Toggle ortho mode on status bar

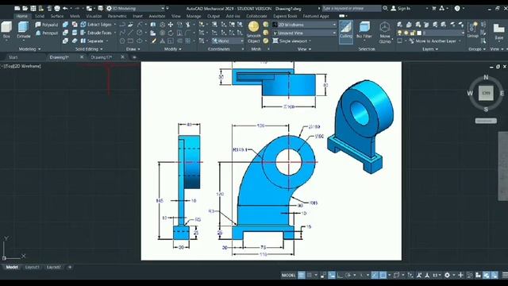[340, 276]
